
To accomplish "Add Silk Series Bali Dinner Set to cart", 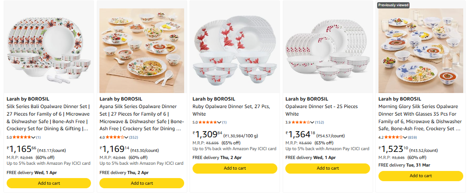I will point(49,183).
